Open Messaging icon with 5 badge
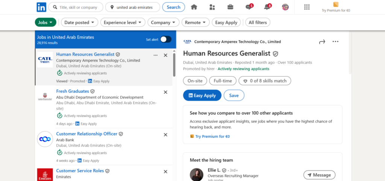Screen dimensions: 385x181 tap(249, 7)
